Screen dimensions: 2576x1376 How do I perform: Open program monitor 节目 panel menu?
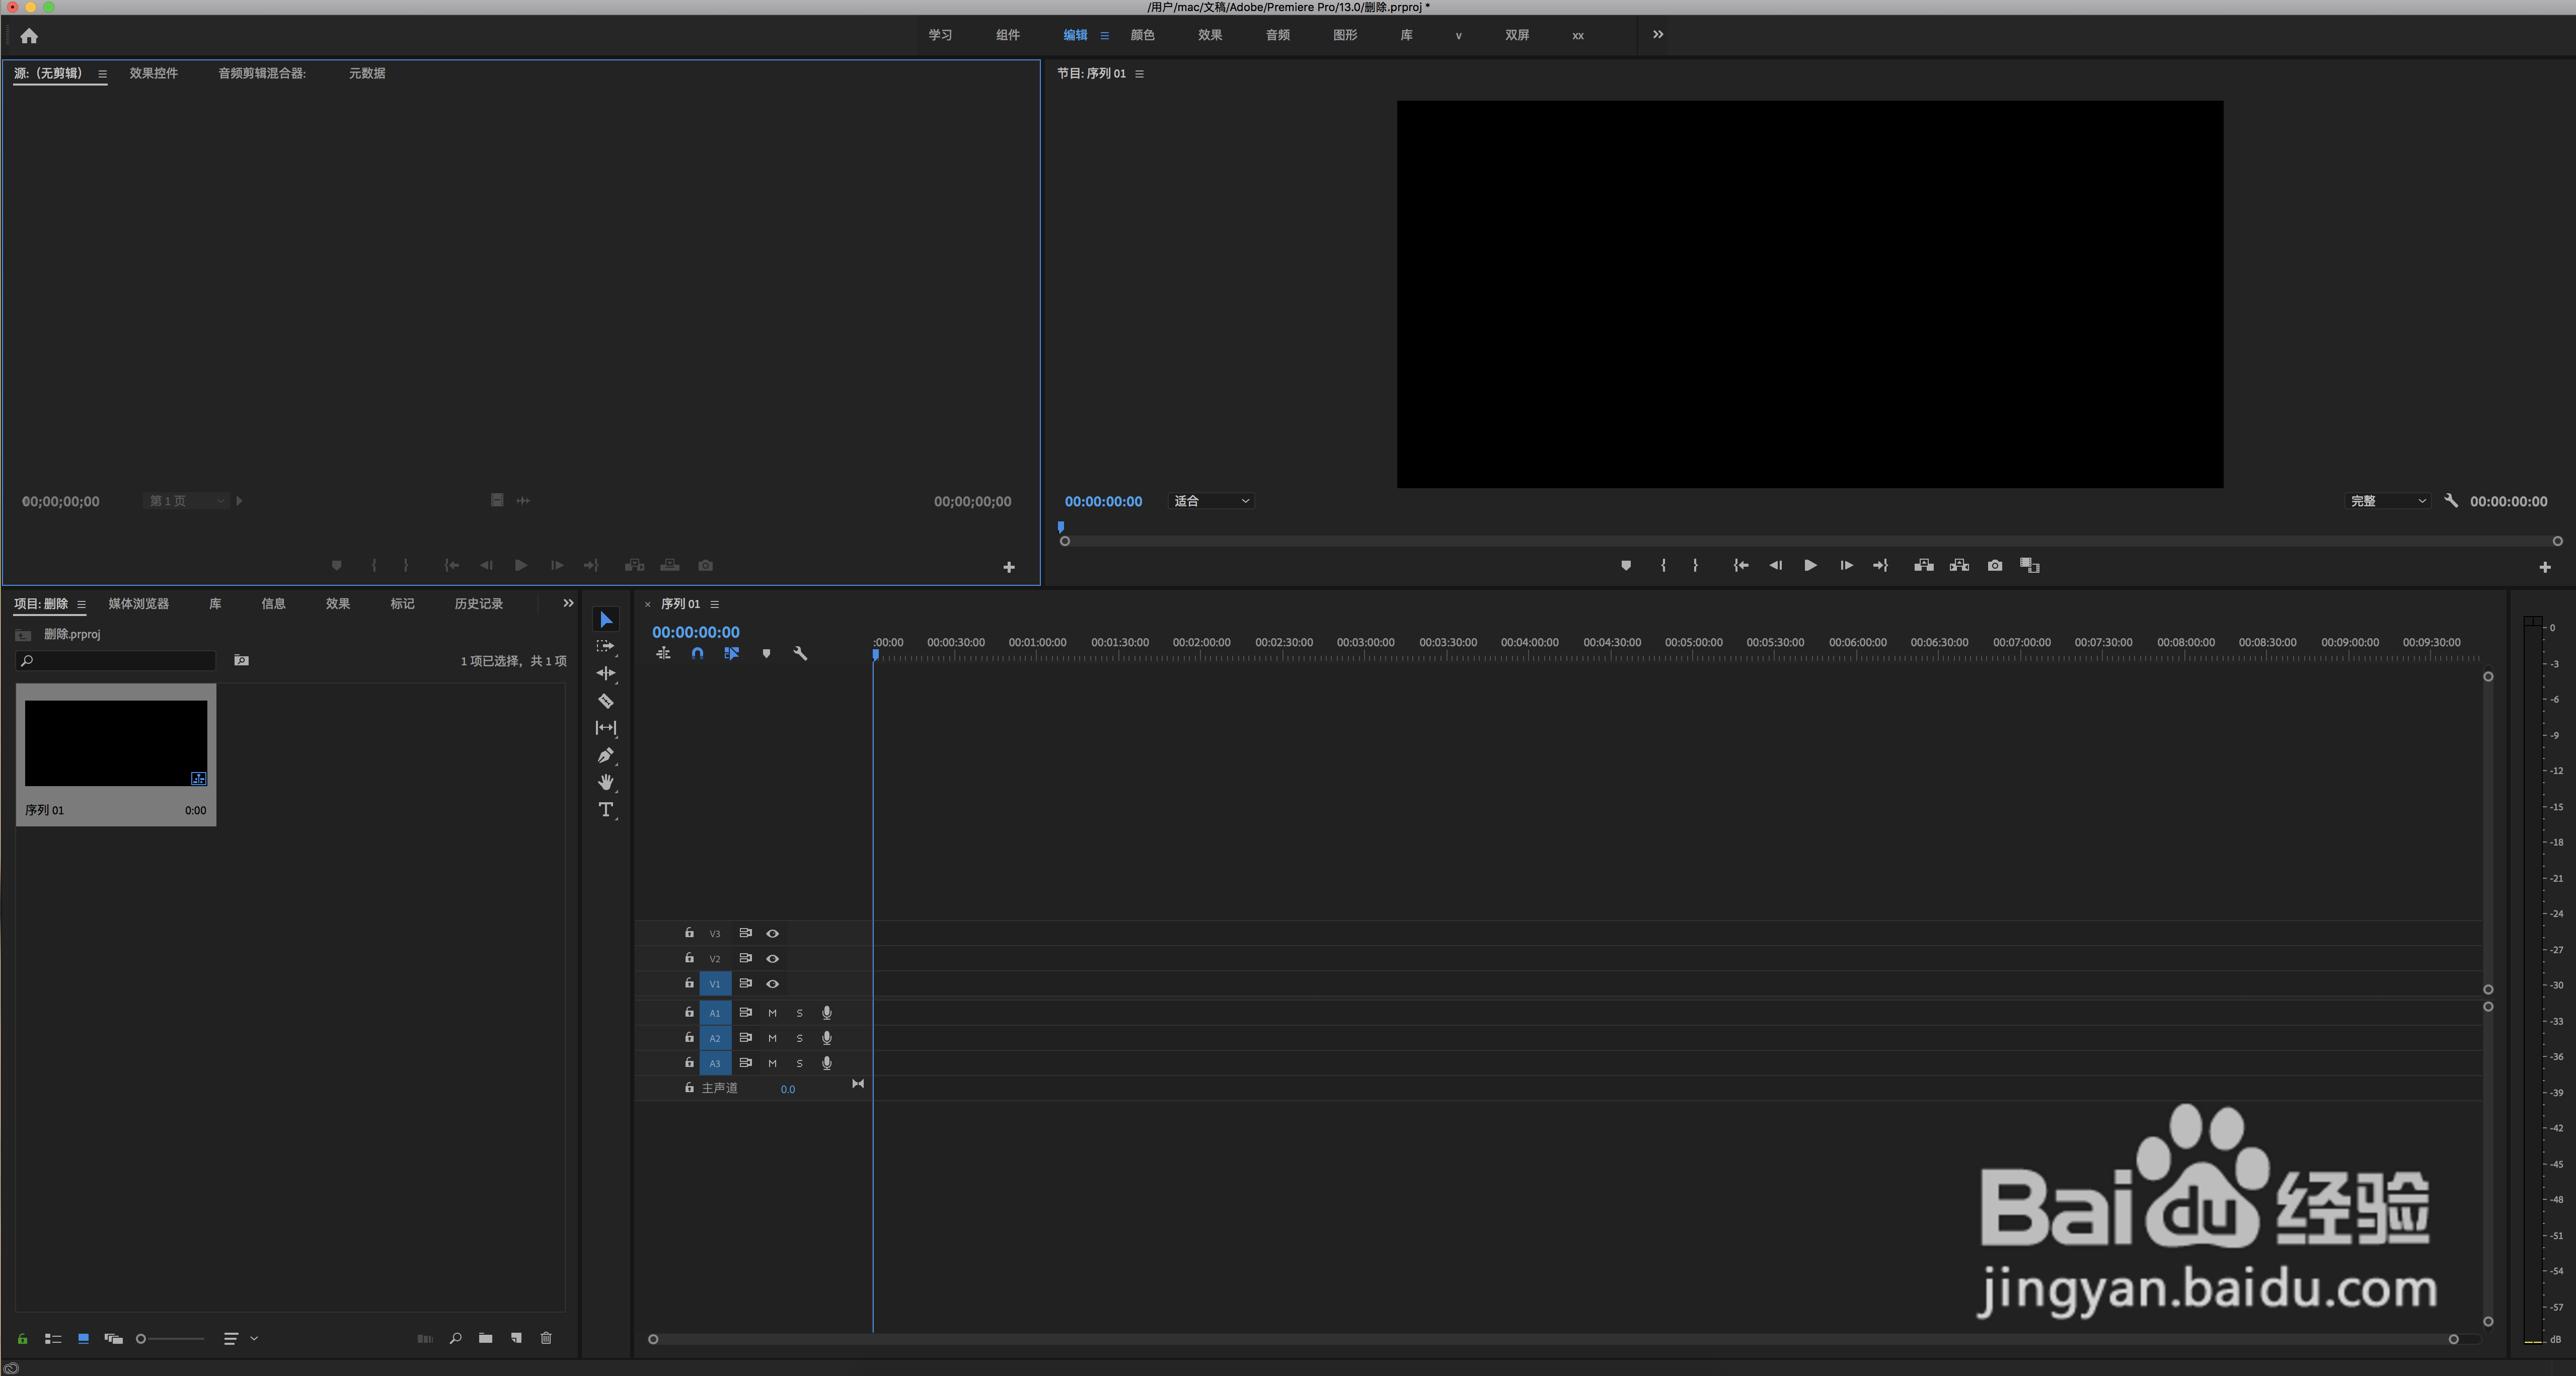pos(1139,74)
